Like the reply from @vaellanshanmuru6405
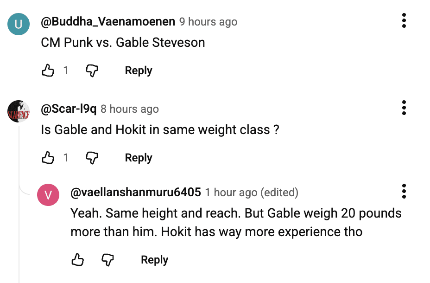This screenshot has height=283, width=430. coord(78,260)
